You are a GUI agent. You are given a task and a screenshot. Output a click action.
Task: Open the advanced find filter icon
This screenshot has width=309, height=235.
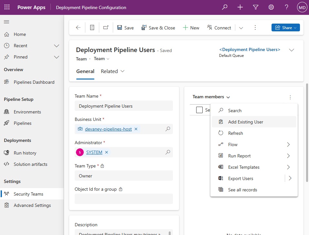click(256, 7)
